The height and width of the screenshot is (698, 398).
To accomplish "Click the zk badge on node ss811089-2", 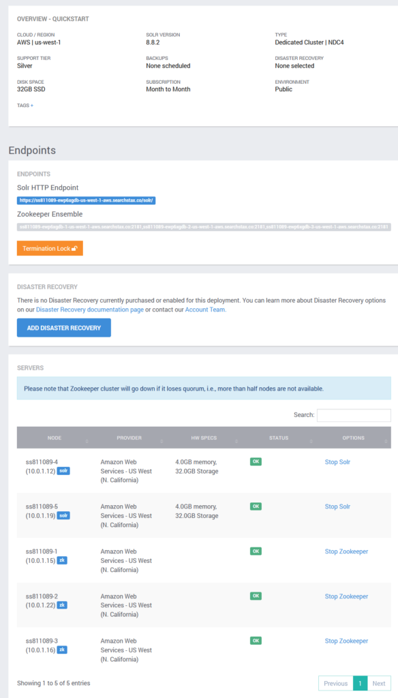I will (62, 605).
